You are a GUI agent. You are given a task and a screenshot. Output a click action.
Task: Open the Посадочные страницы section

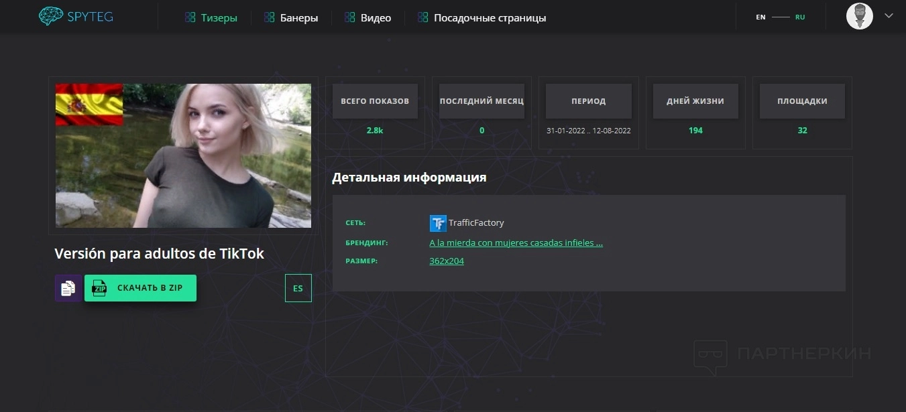(x=482, y=17)
